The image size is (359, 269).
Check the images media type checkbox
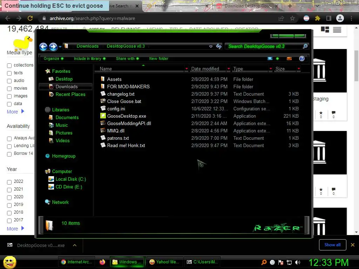point(9,96)
